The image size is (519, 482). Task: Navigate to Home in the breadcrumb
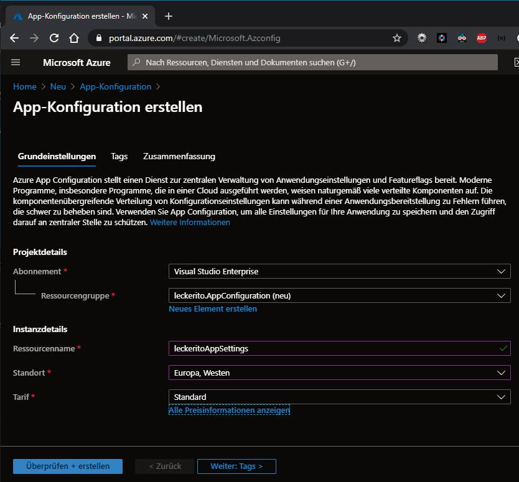[25, 86]
